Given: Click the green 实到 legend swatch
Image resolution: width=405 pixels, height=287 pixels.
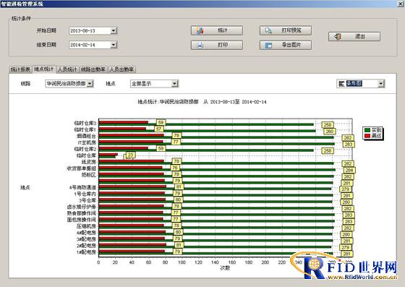Looking at the screenshot, I should click(367, 130).
